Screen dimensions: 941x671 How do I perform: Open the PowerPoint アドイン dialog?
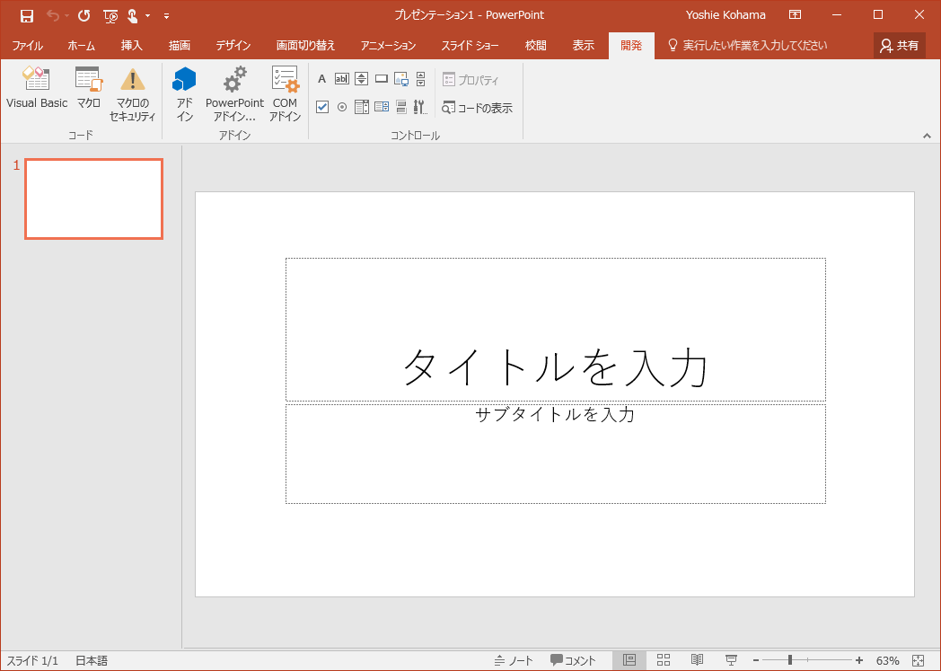pyautogui.click(x=234, y=93)
